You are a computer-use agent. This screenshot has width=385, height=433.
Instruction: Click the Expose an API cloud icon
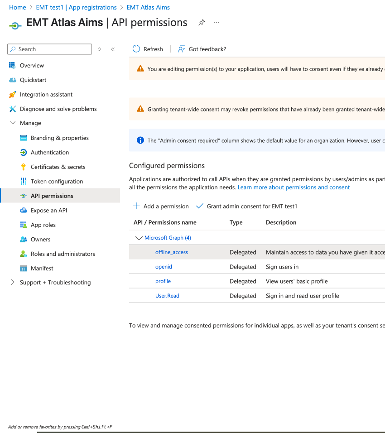click(x=24, y=211)
